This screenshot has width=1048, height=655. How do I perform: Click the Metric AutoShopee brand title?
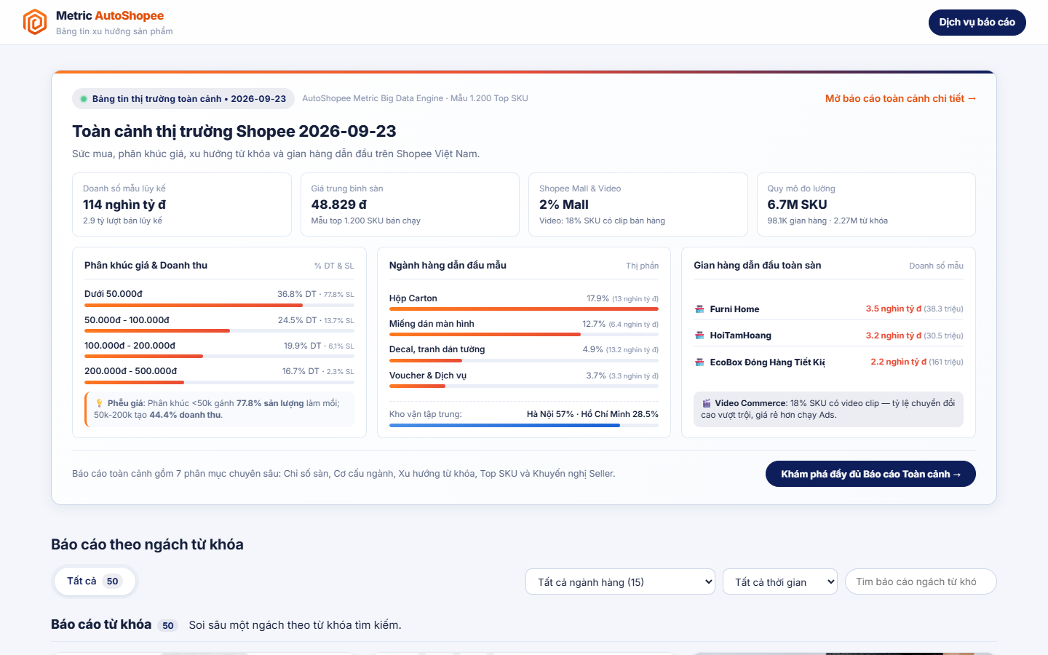click(x=110, y=15)
